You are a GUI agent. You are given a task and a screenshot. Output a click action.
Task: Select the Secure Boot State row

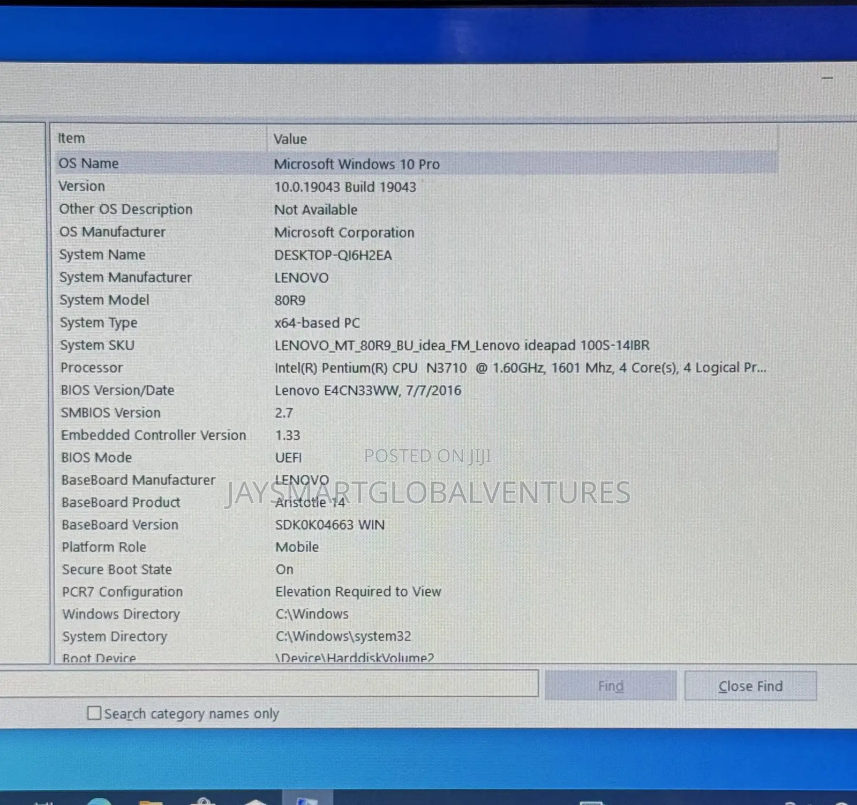pyautogui.click(x=416, y=569)
